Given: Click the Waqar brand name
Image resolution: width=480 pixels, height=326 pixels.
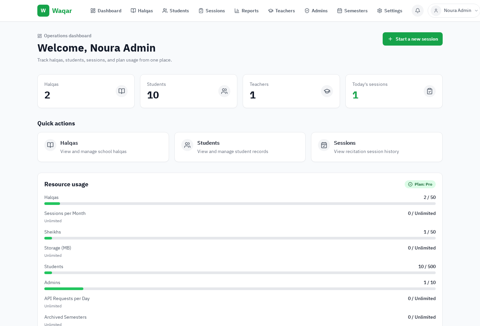Looking at the screenshot, I should [x=62, y=11].
